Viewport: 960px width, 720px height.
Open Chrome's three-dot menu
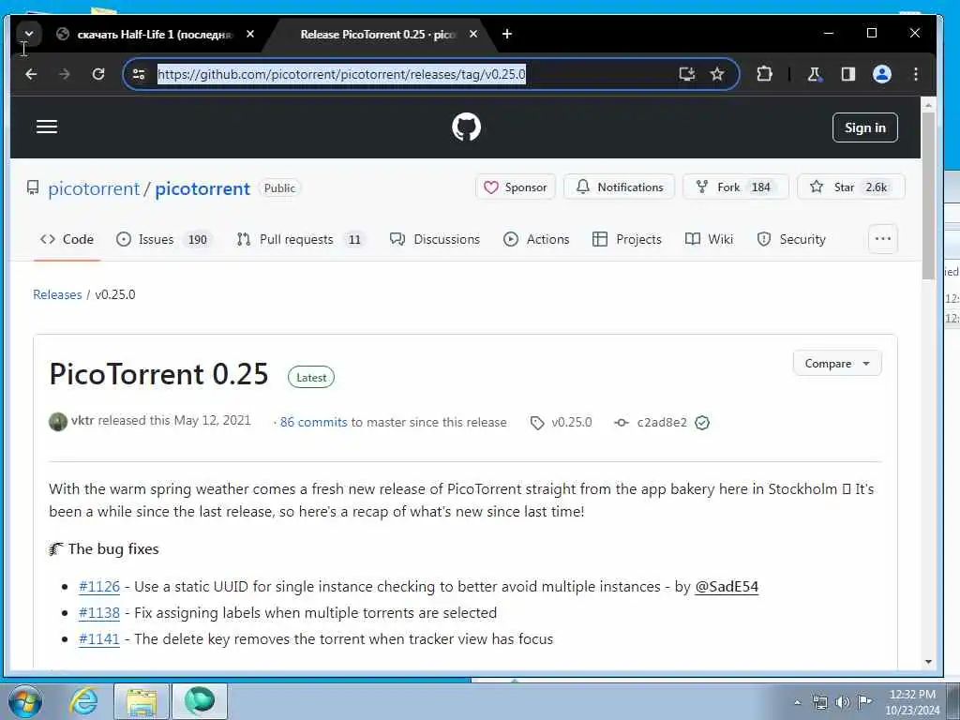[x=916, y=74]
